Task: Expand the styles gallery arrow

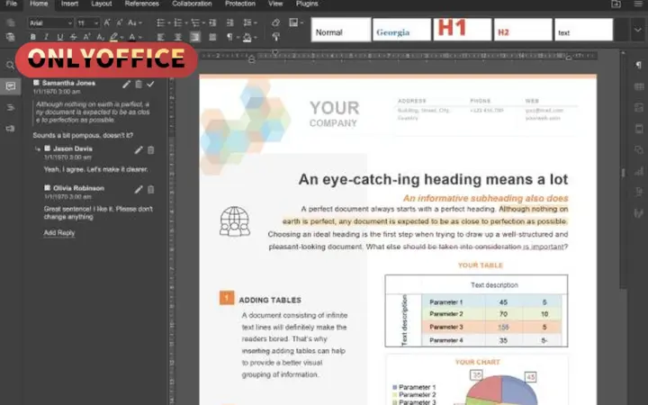Action: click(x=637, y=30)
